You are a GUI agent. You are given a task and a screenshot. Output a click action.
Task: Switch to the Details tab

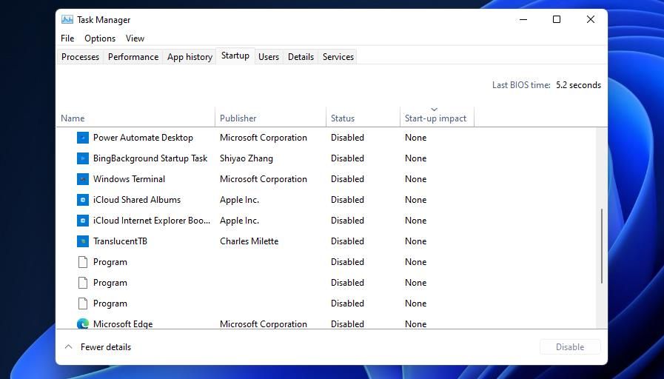click(301, 57)
